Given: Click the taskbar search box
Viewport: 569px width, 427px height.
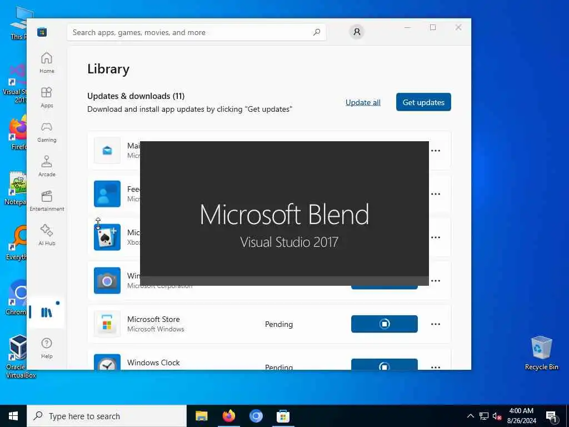Looking at the screenshot, I should [107, 416].
